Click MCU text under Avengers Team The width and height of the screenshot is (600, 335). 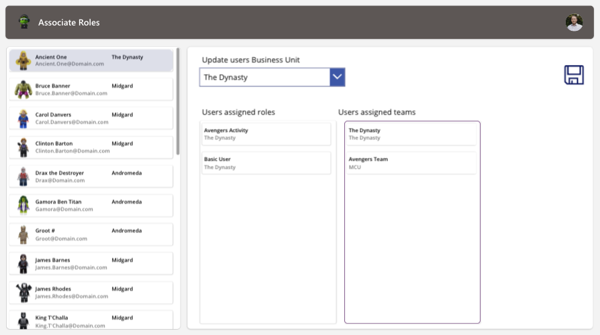[x=355, y=167]
